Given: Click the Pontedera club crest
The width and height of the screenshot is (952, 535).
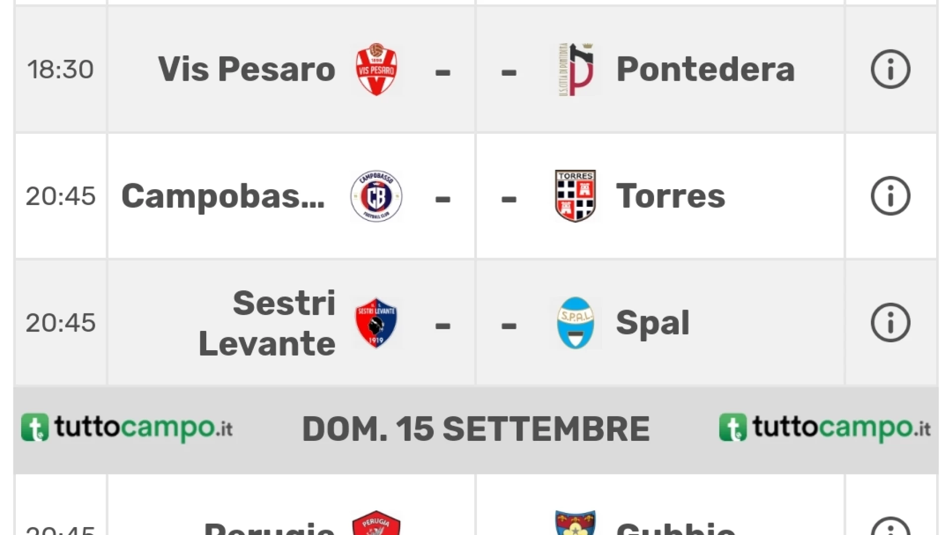Looking at the screenshot, I should coord(576,69).
